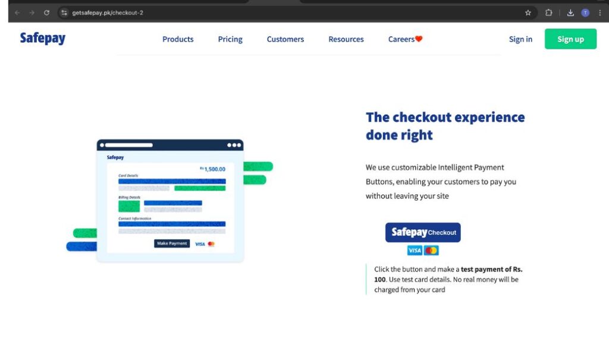Click the Sign in link
This screenshot has height=351, width=609.
click(520, 39)
